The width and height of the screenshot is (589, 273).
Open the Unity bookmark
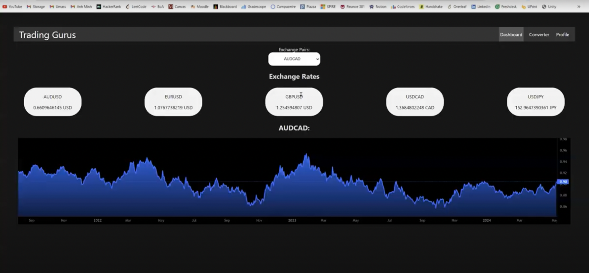click(549, 7)
